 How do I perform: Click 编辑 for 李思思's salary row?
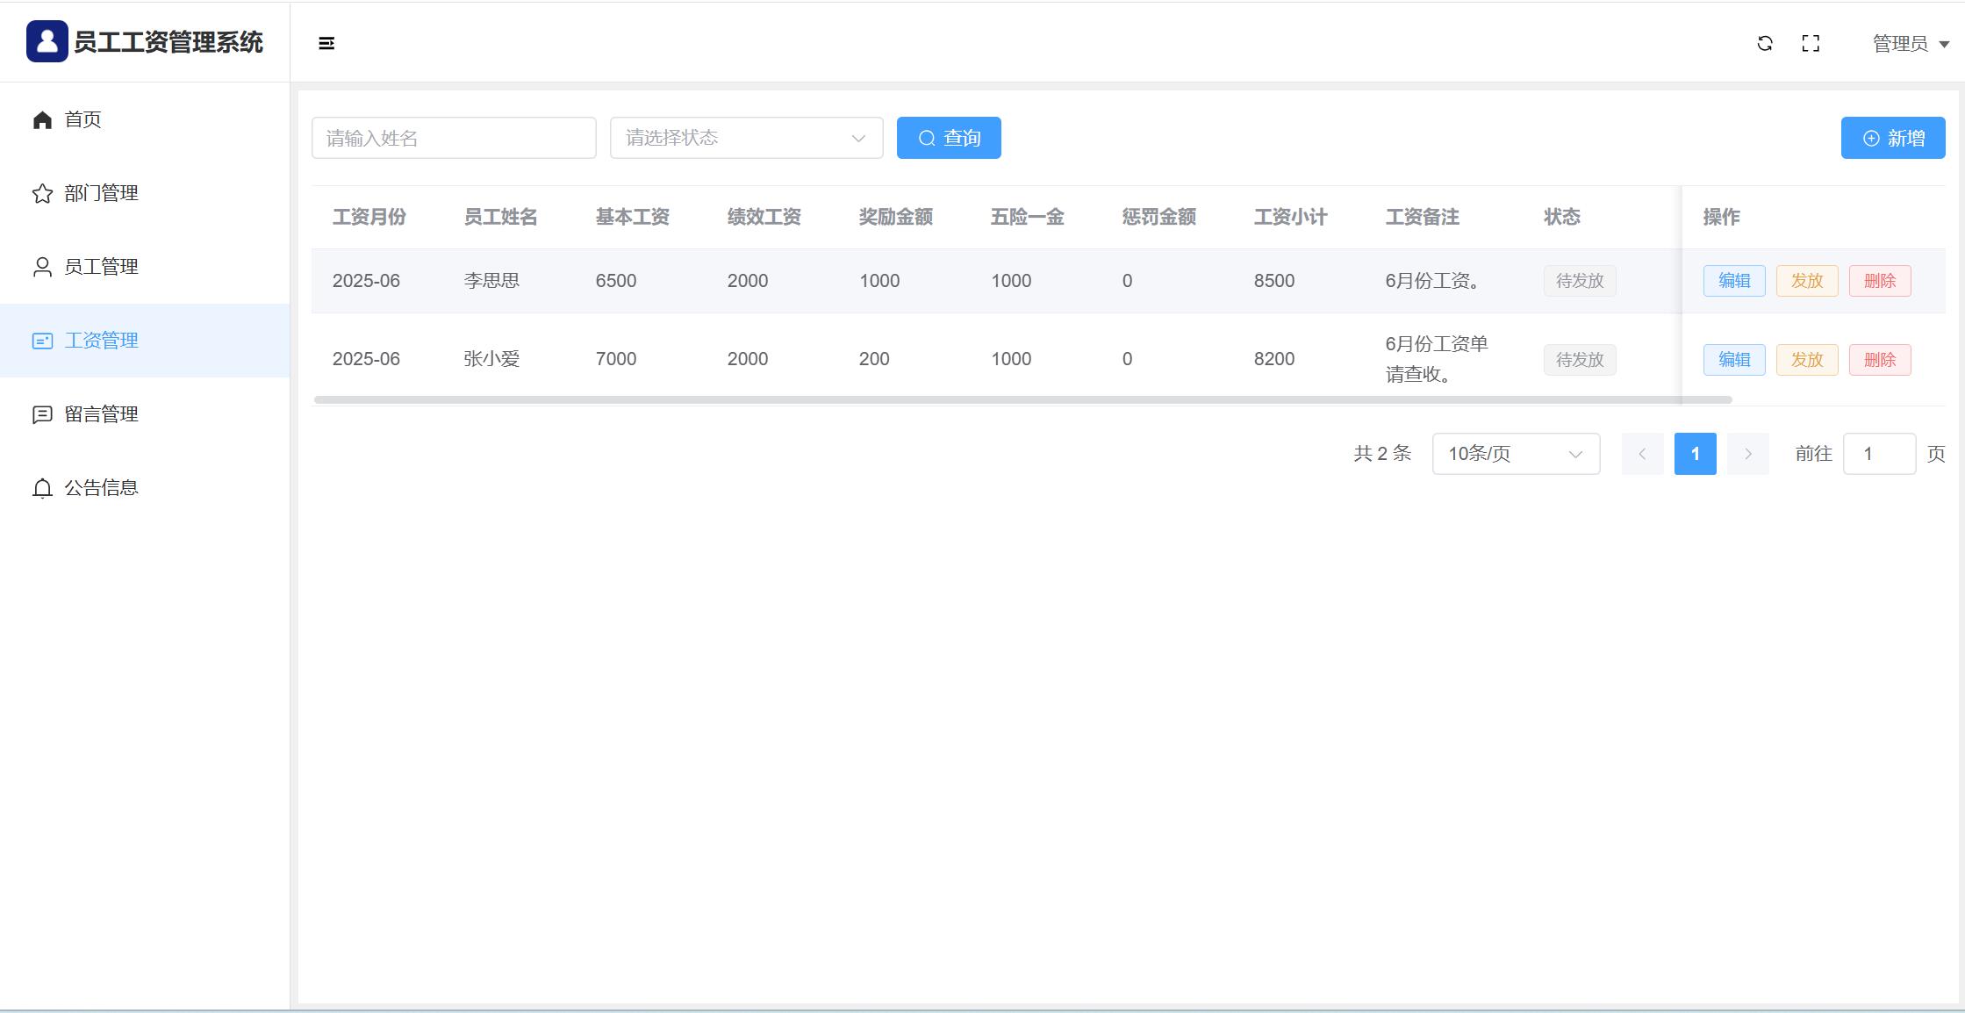pos(1733,281)
